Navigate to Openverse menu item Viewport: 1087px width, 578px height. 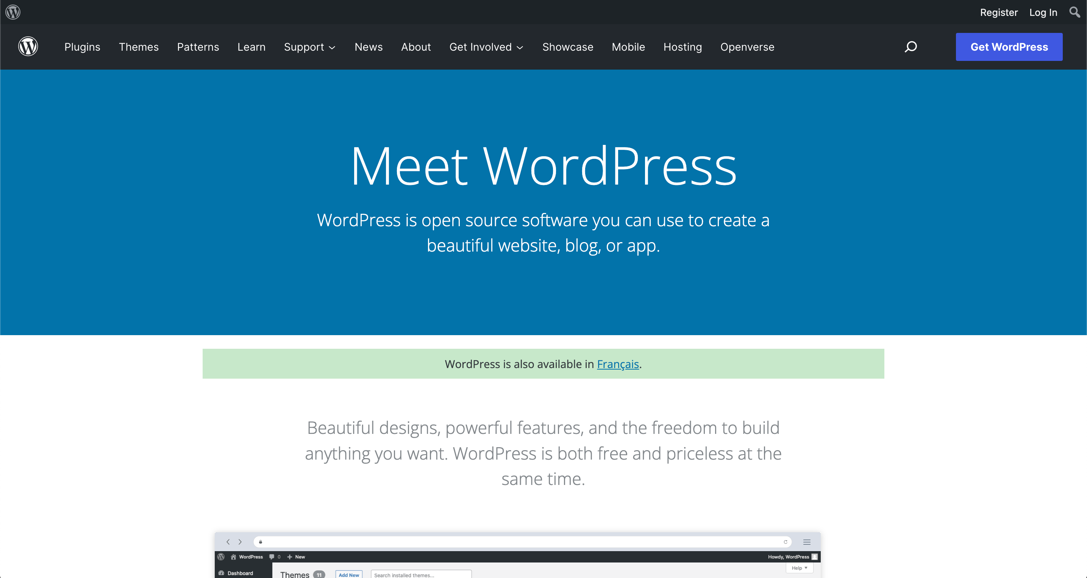pos(747,47)
